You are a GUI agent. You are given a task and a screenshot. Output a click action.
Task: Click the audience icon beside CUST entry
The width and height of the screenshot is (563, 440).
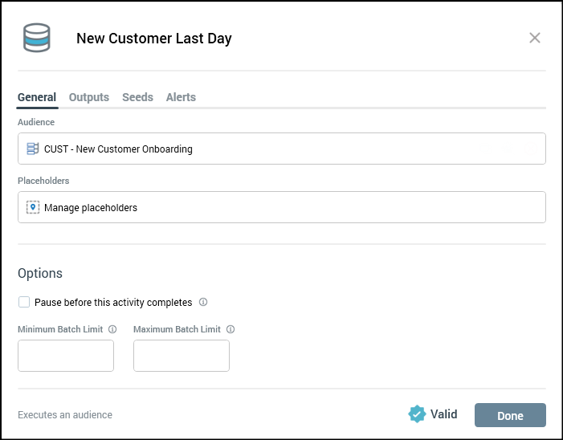33,149
